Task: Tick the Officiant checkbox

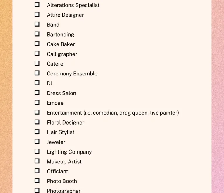Action: tap(37, 171)
